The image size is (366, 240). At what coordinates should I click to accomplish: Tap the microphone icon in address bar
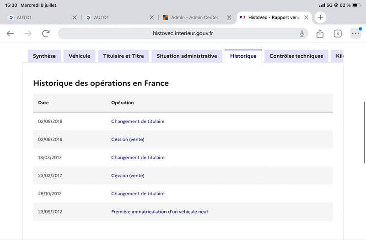[x=302, y=33]
